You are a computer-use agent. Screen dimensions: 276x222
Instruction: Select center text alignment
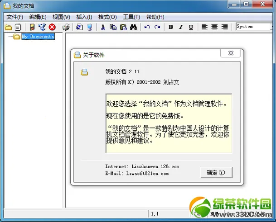[x=214, y=27]
